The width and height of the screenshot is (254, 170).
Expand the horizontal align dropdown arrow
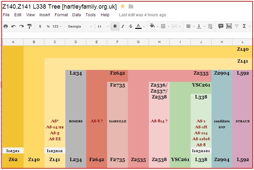click(x=194, y=27)
